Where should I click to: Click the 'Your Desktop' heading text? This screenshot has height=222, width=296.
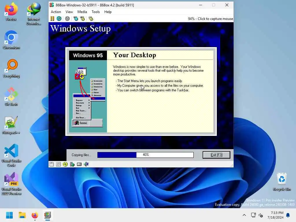pos(135,55)
